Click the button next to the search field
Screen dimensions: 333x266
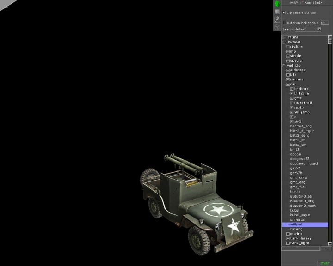pyautogui.click(x=326, y=249)
